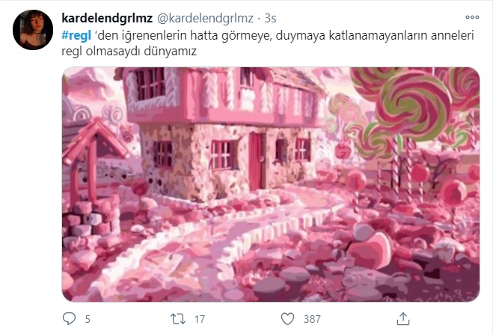Open the #regl hashtag link
This screenshot has width=493, height=334.
[x=76, y=35]
